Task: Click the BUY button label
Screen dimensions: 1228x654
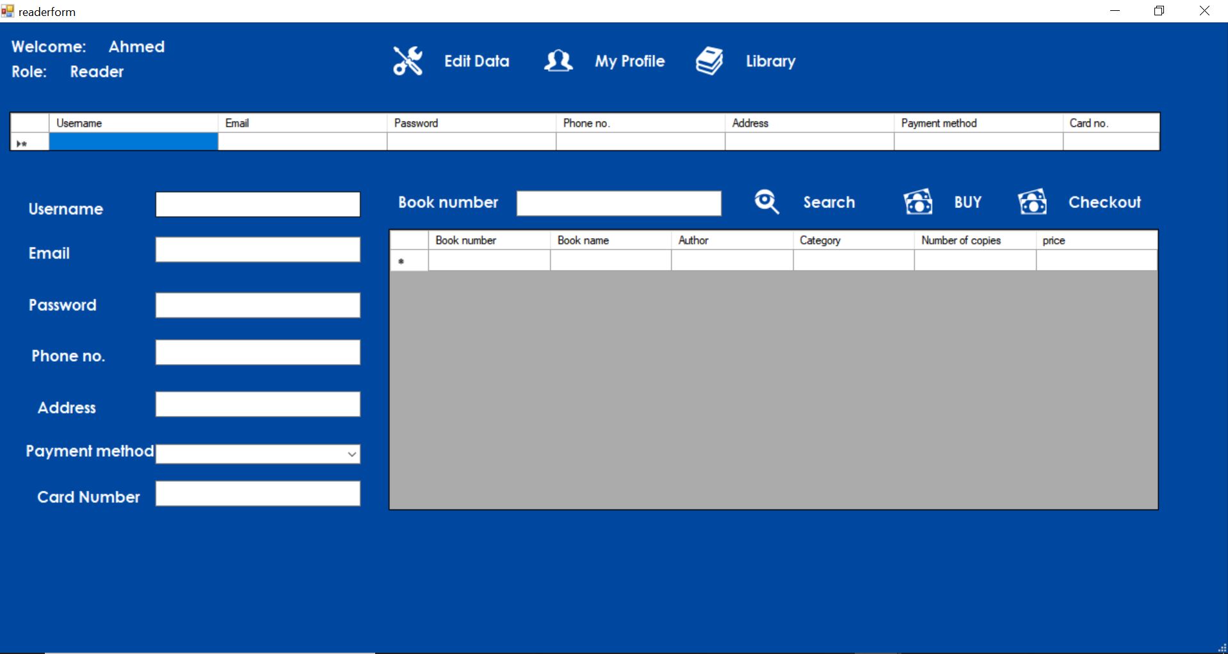Action: (x=967, y=202)
